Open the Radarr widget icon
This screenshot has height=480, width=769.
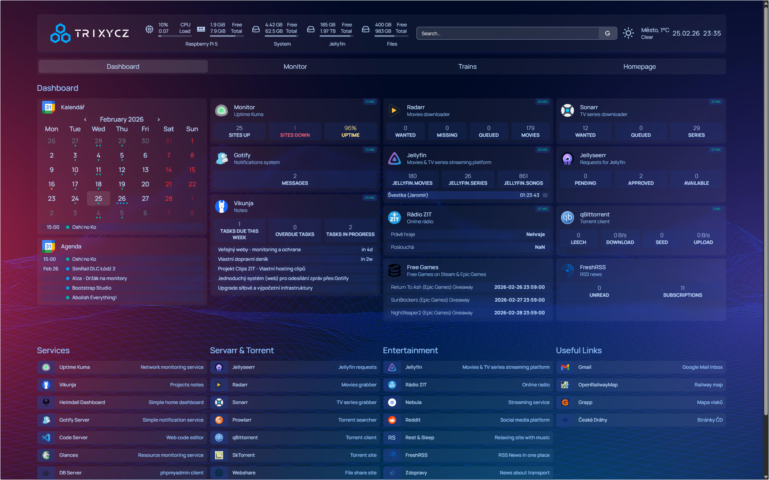(395, 111)
